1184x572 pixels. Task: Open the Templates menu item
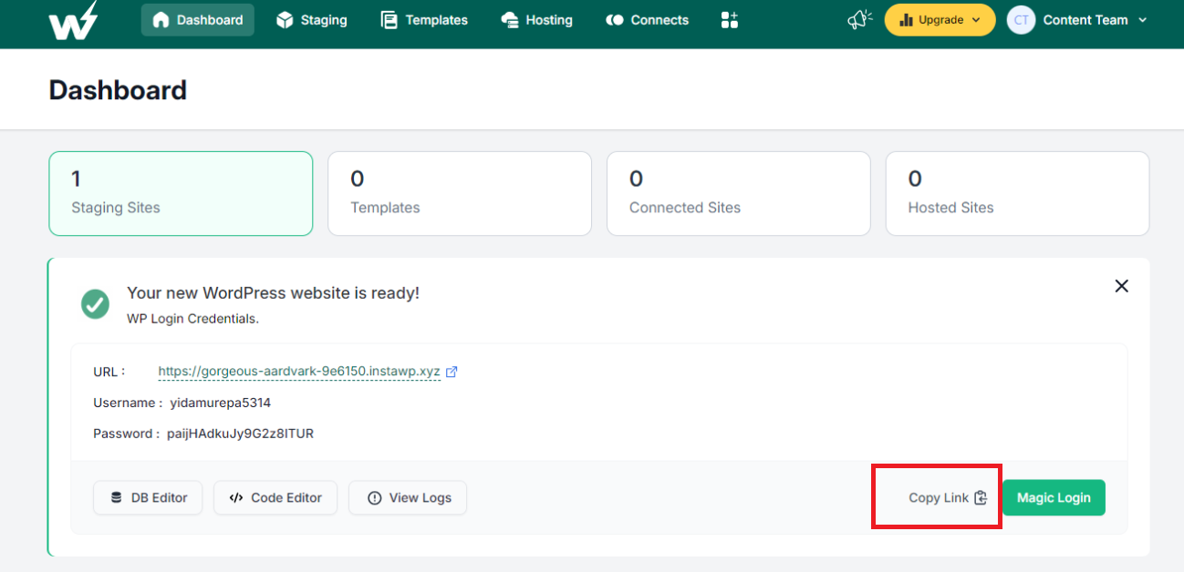pos(424,20)
